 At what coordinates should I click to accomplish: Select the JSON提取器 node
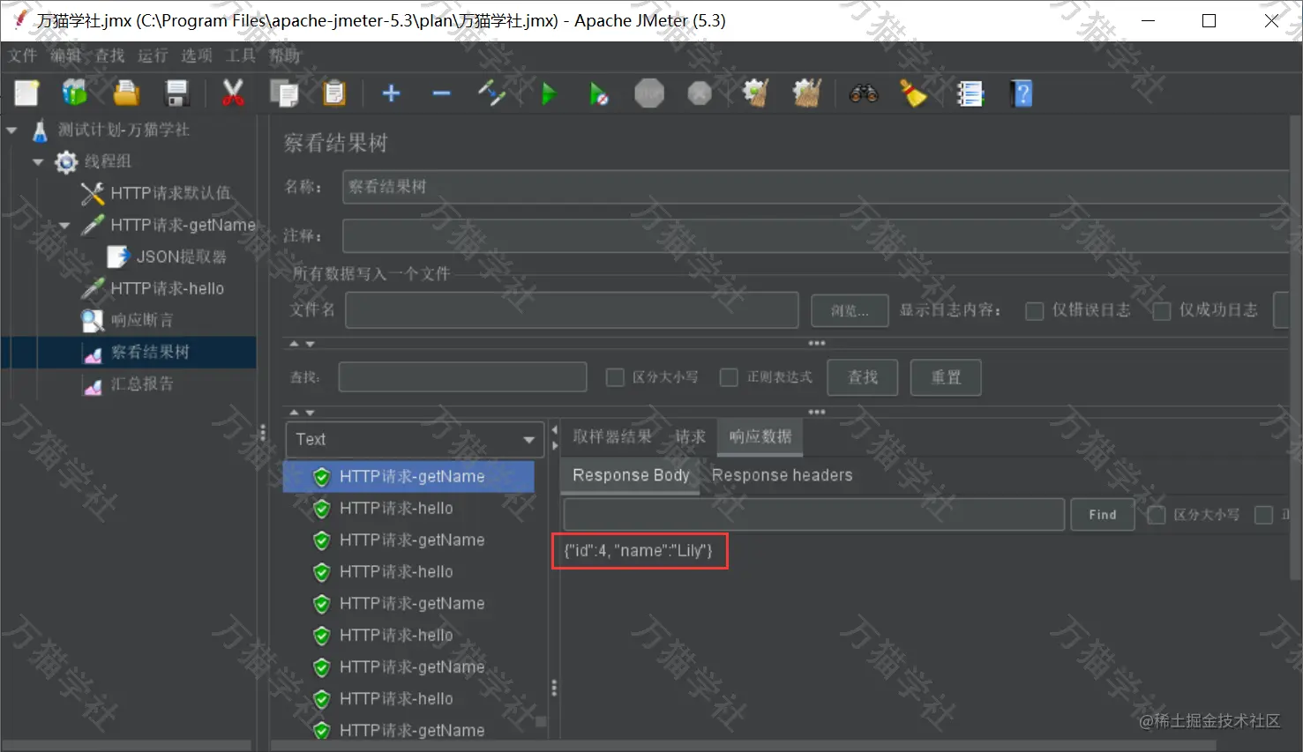click(181, 257)
